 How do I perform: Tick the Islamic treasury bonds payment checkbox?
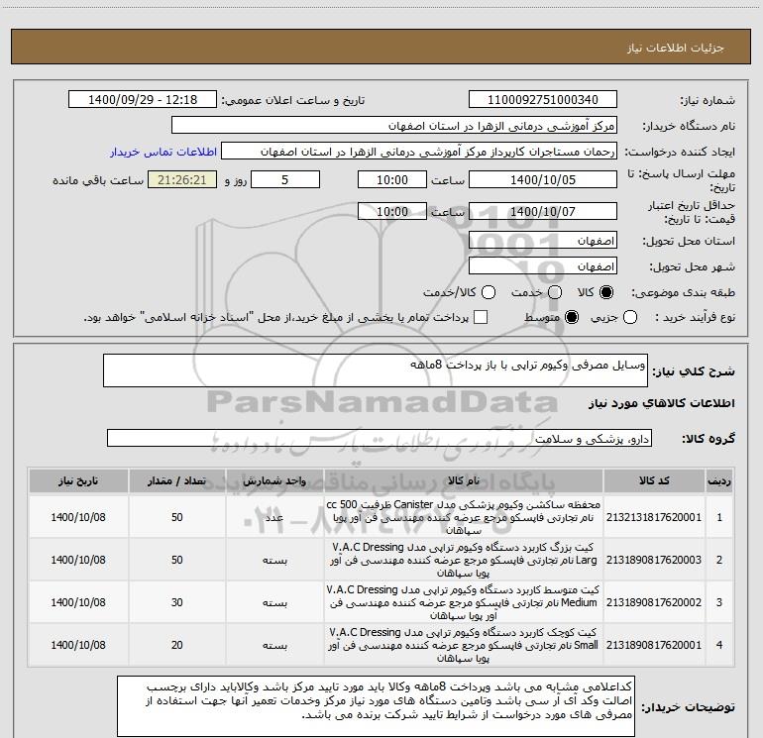[x=481, y=318]
